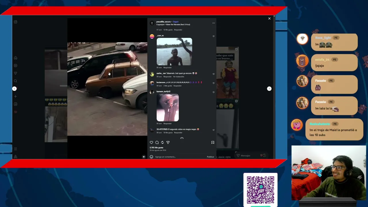Click estufa_04 username in stream chat
Image resolution: width=368 pixels, height=207 pixels.
(x=322, y=60)
